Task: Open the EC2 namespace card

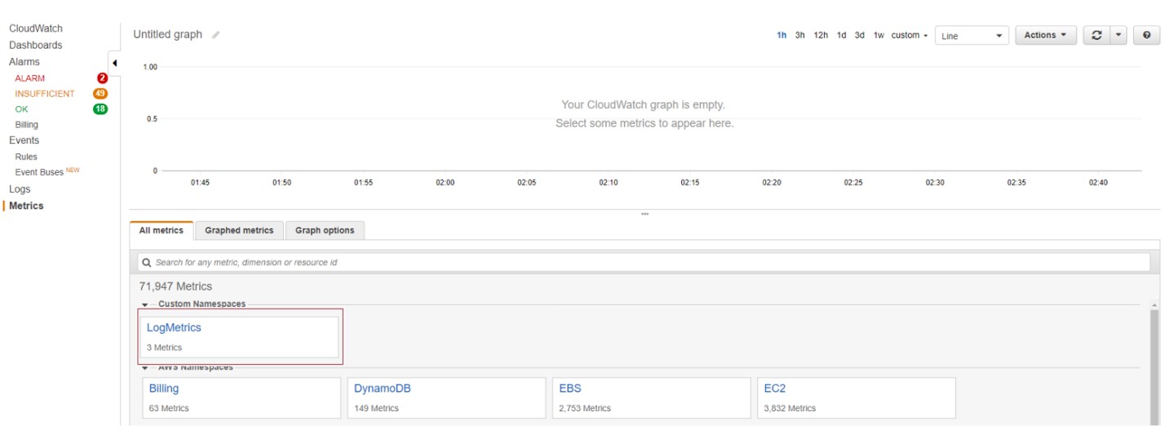Action: click(x=856, y=397)
